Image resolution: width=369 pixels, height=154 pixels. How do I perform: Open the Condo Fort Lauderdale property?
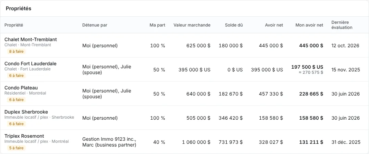[x=30, y=64]
